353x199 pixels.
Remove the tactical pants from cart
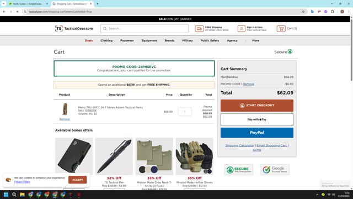[65, 119]
